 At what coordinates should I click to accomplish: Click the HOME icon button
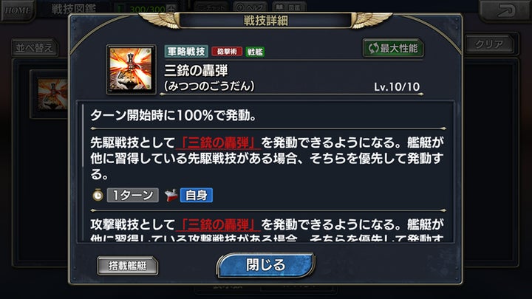point(17,10)
